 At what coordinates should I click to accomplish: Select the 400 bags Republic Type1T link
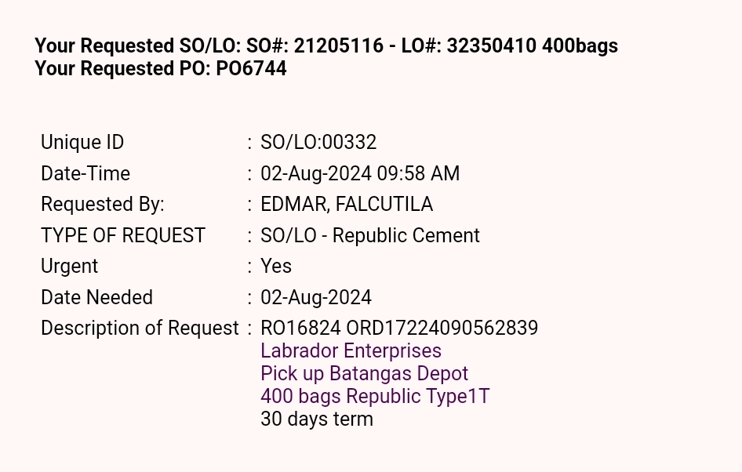click(x=375, y=397)
